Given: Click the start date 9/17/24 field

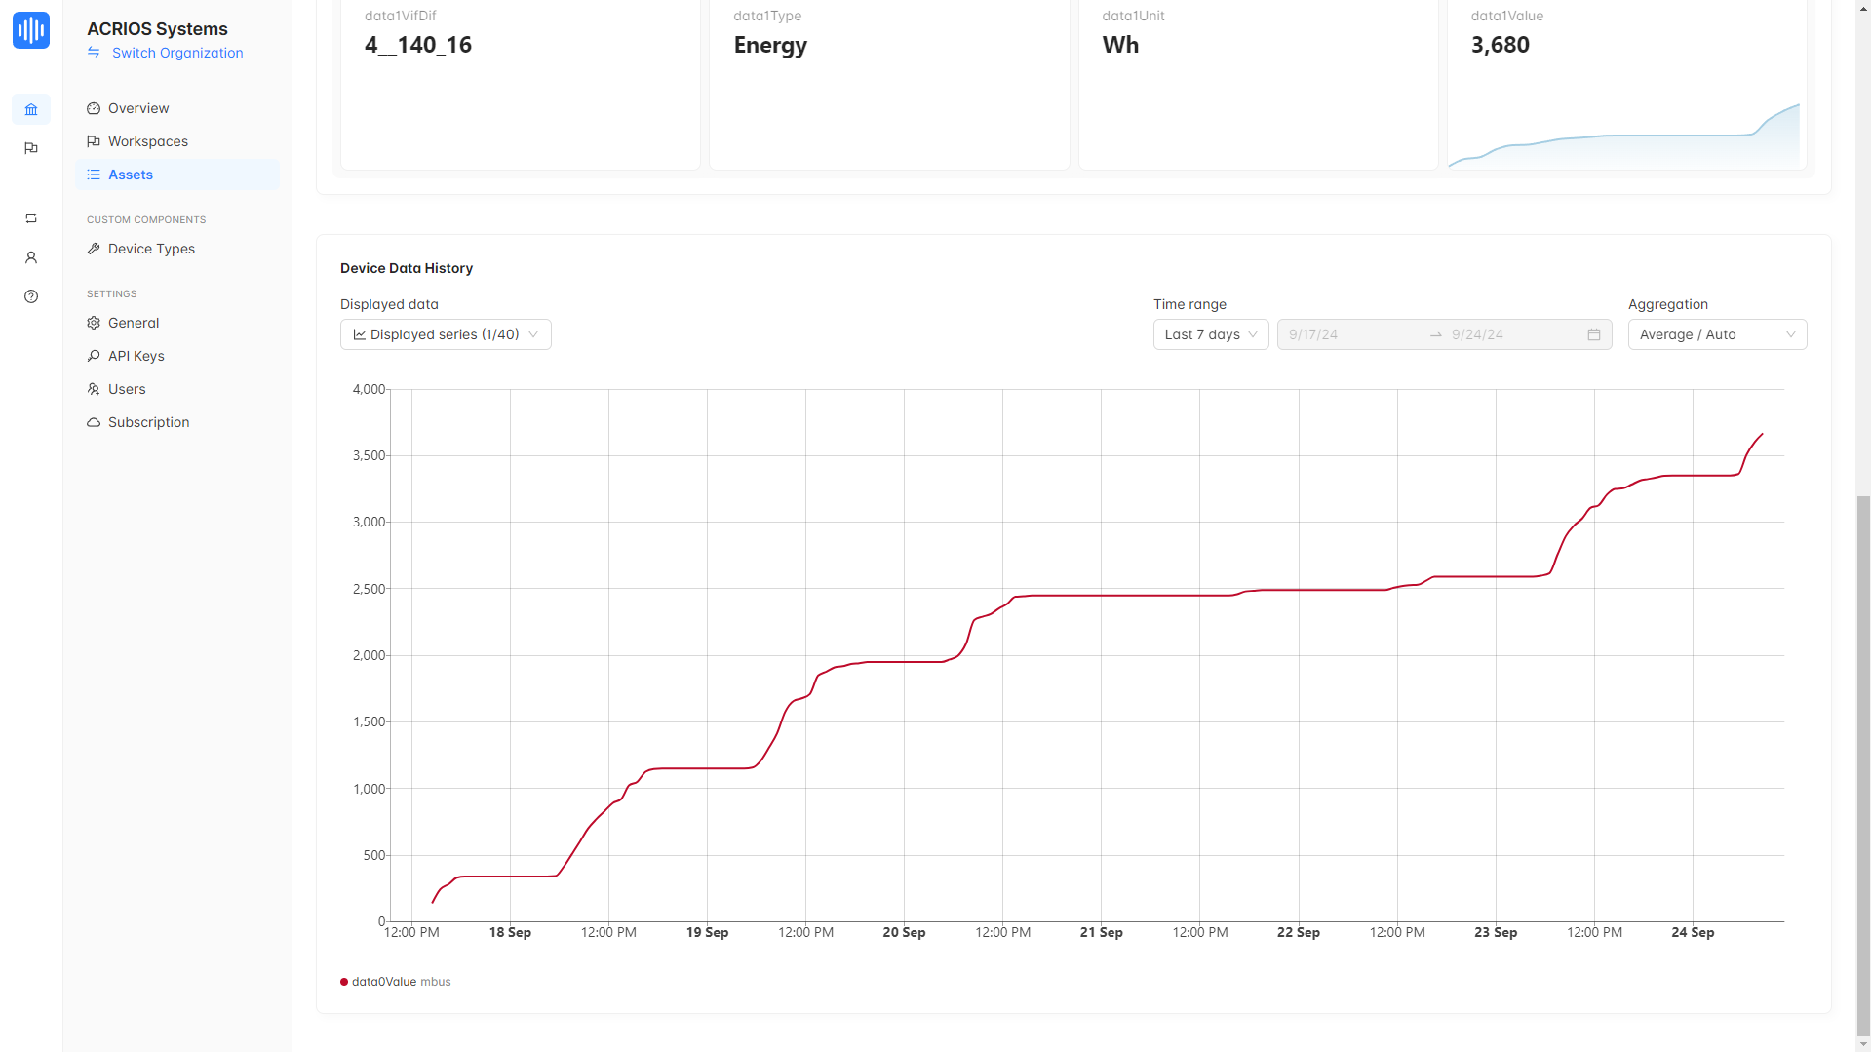Looking at the screenshot, I should 1352,334.
